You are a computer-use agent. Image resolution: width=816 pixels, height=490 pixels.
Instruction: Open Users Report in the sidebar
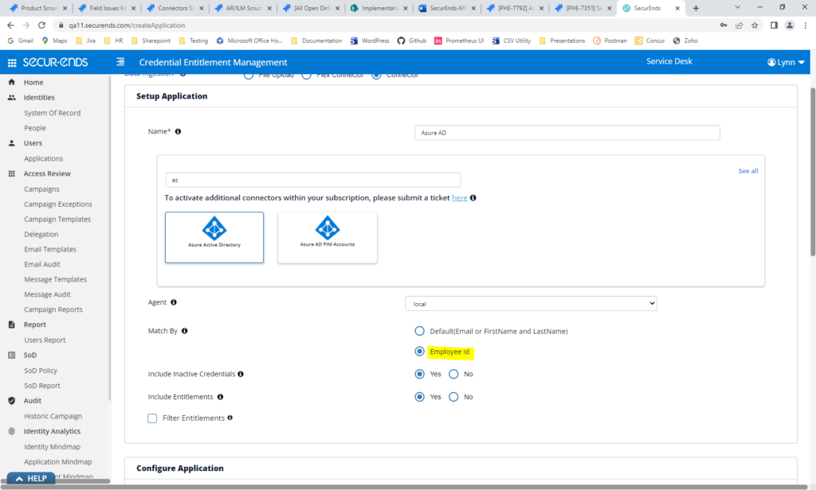pos(45,340)
